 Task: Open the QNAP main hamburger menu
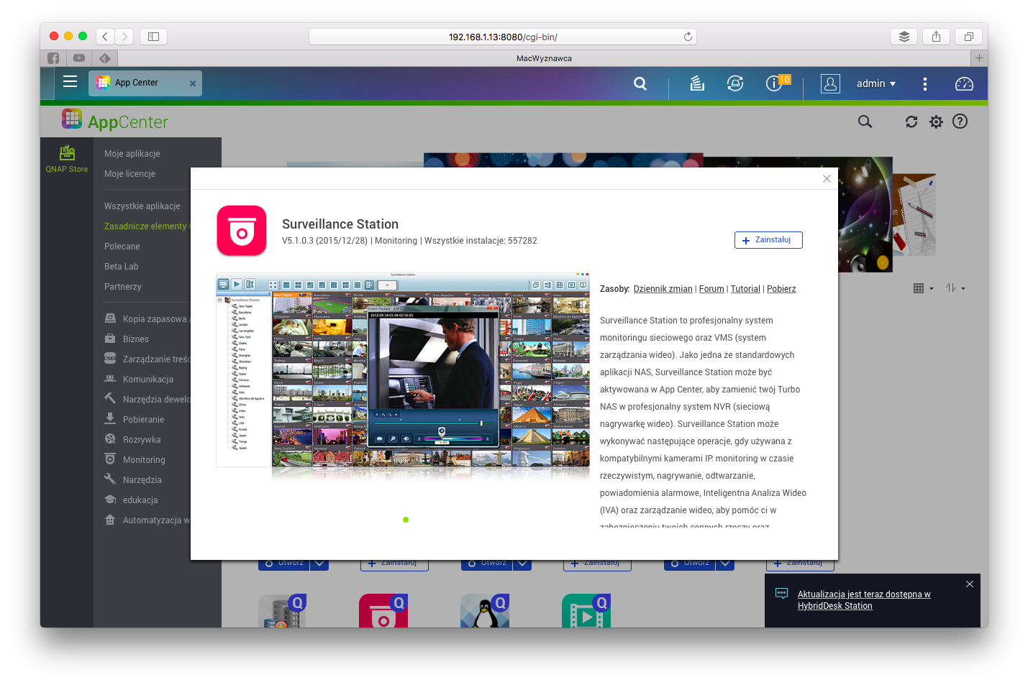(70, 82)
